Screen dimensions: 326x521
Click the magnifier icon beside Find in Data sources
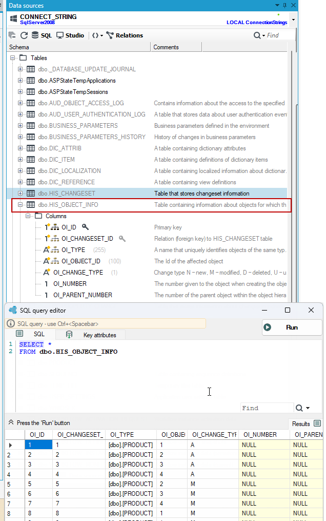257,35
